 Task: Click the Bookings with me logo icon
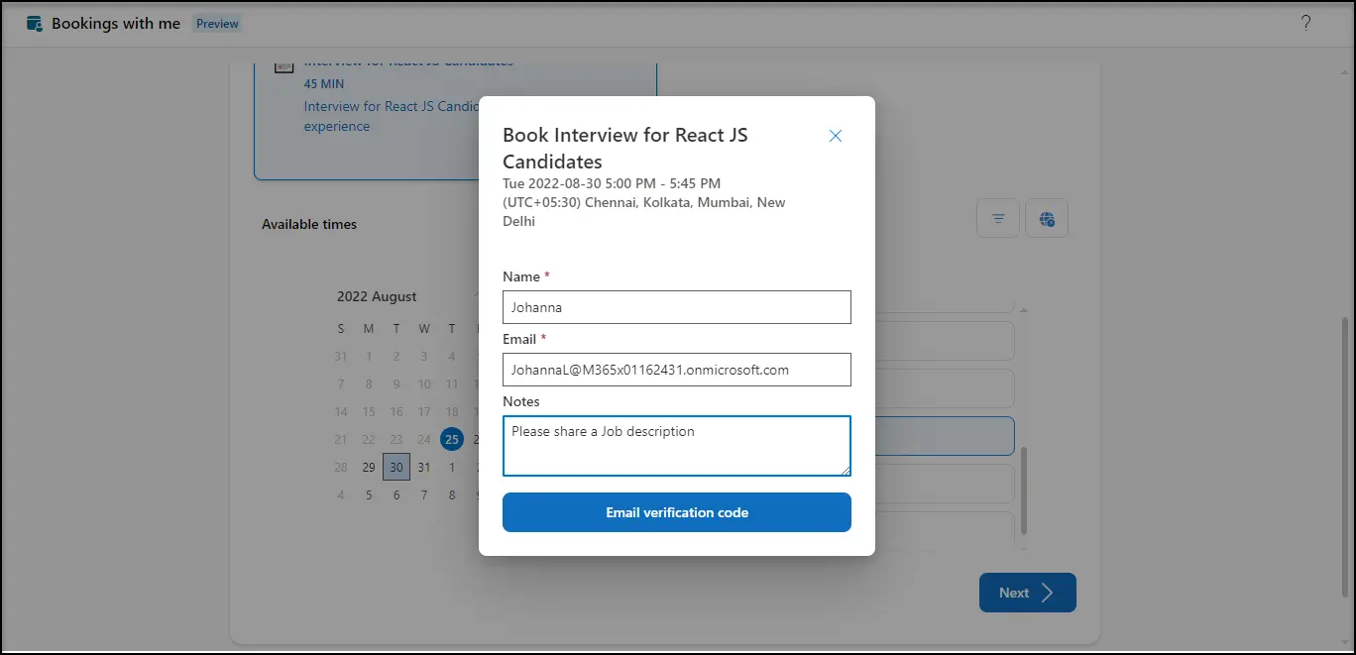click(35, 23)
